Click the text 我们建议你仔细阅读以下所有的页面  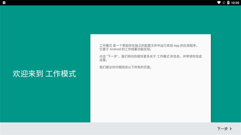pyautogui.click(x=126, y=67)
